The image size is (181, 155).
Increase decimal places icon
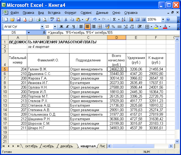pyautogui.click(x=126, y=27)
